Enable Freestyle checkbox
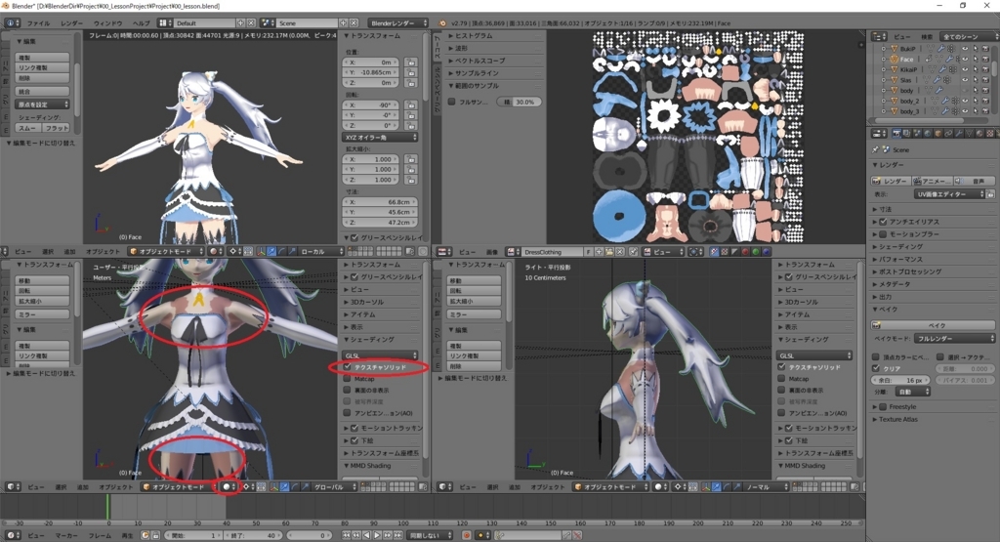The height and width of the screenshot is (542, 1000). tap(883, 407)
